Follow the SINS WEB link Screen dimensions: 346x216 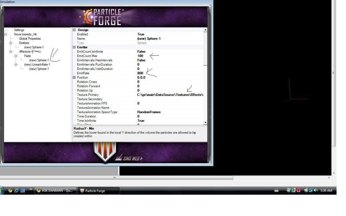[x=129, y=158]
